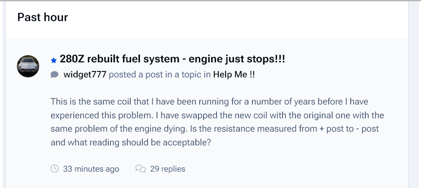The height and width of the screenshot is (188, 421).
Task: View widget777's profile
Action: click(x=85, y=74)
